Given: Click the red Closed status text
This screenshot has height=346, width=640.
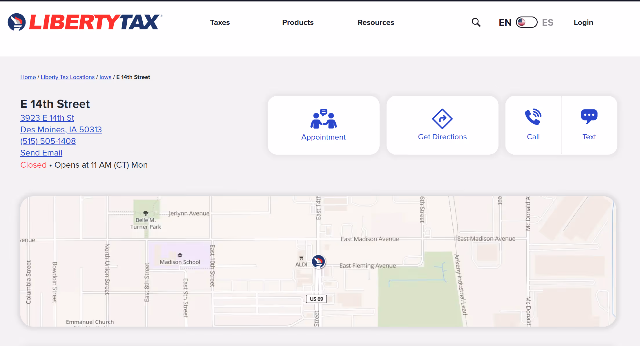Looking at the screenshot, I should point(33,165).
